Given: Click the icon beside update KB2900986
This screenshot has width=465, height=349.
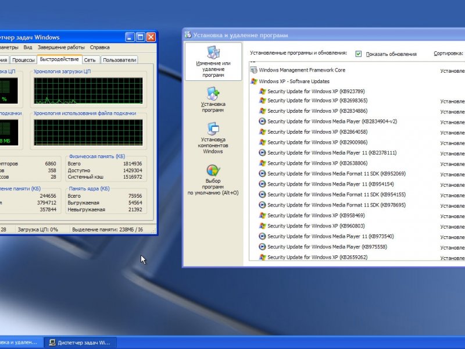Looking at the screenshot, I should coord(262,143).
